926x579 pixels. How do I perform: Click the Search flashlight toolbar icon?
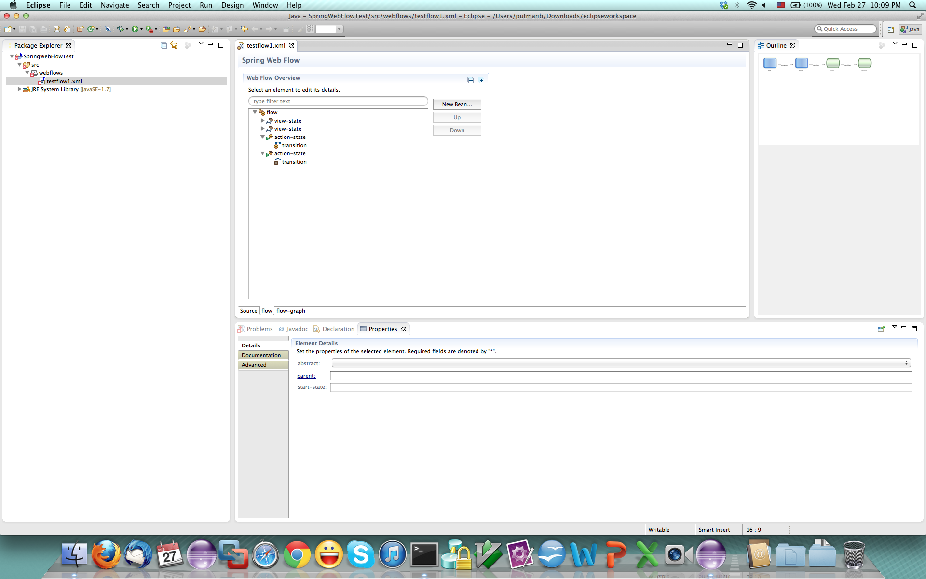pyautogui.click(x=188, y=29)
